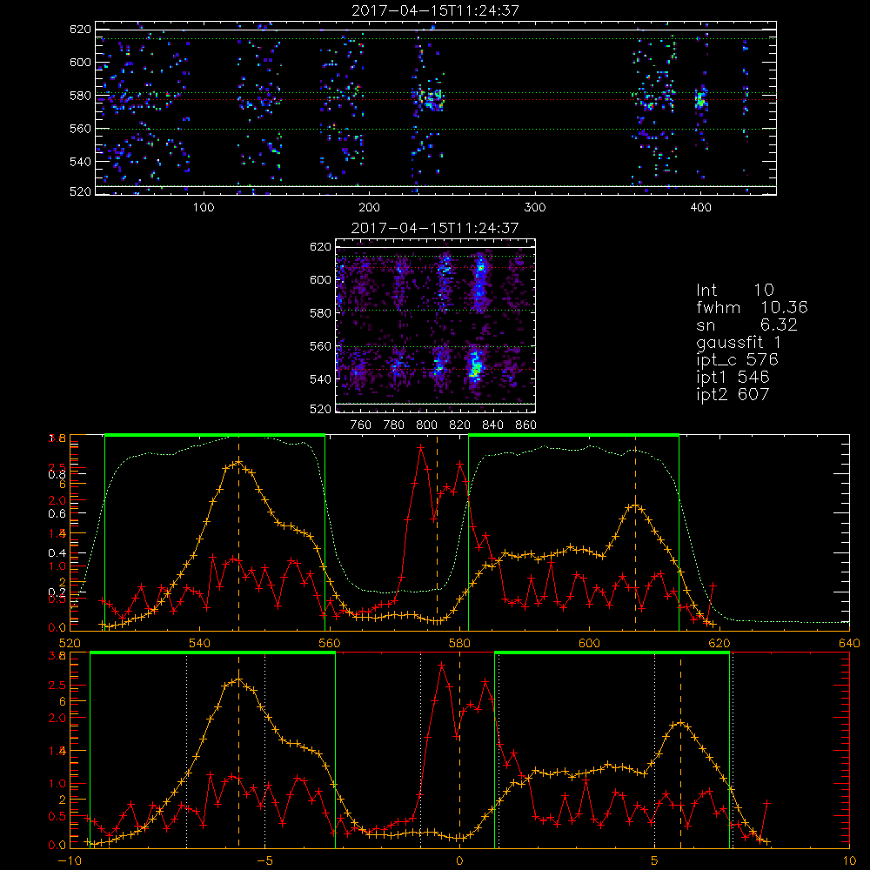Image resolution: width=870 pixels, height=870 pixels.
Task: Click the timestamp title above the small middle plot
Action: pyautogui.click(x=435, y=228)
